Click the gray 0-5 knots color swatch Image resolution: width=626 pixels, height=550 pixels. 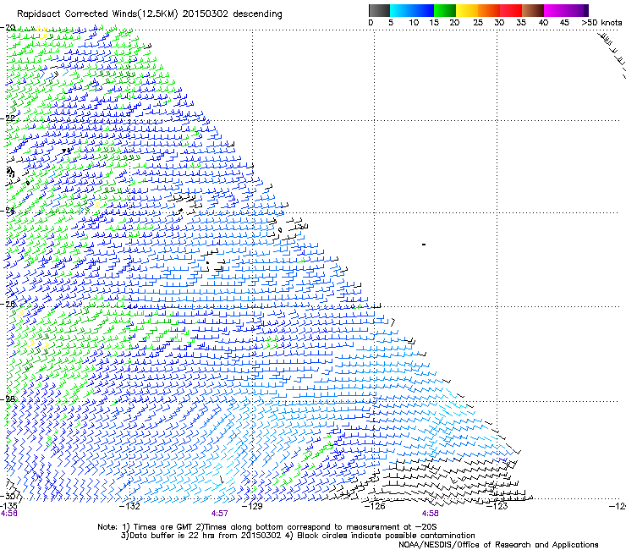(379, 10)
